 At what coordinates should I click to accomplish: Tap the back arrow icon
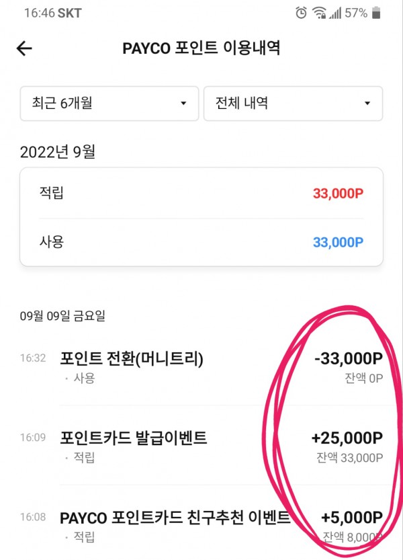pyautogui.click(x=25, y=48)
